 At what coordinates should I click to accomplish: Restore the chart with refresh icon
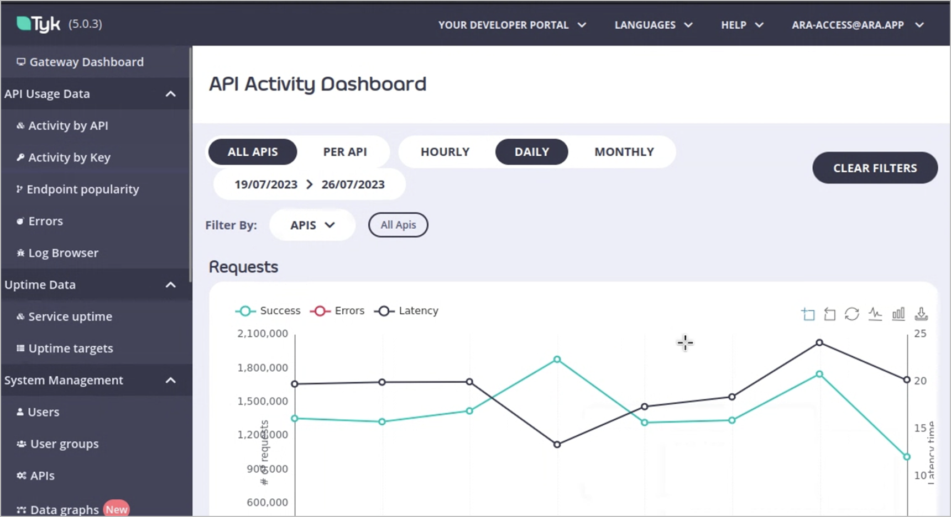852,314
